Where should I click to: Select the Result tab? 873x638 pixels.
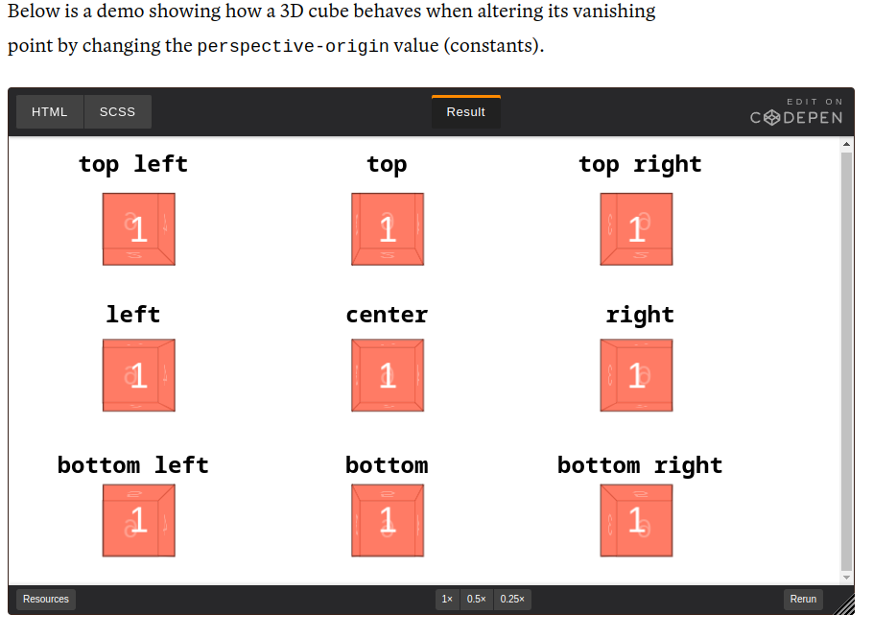(x=465, y=112)
